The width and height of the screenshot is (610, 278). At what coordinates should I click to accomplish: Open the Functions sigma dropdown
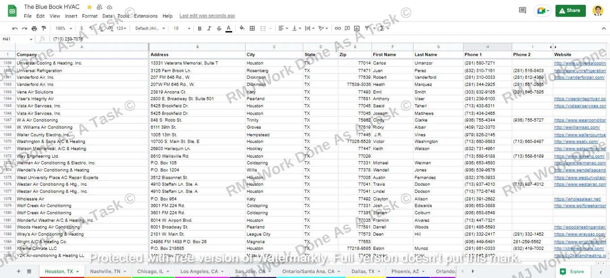[384, 29]
